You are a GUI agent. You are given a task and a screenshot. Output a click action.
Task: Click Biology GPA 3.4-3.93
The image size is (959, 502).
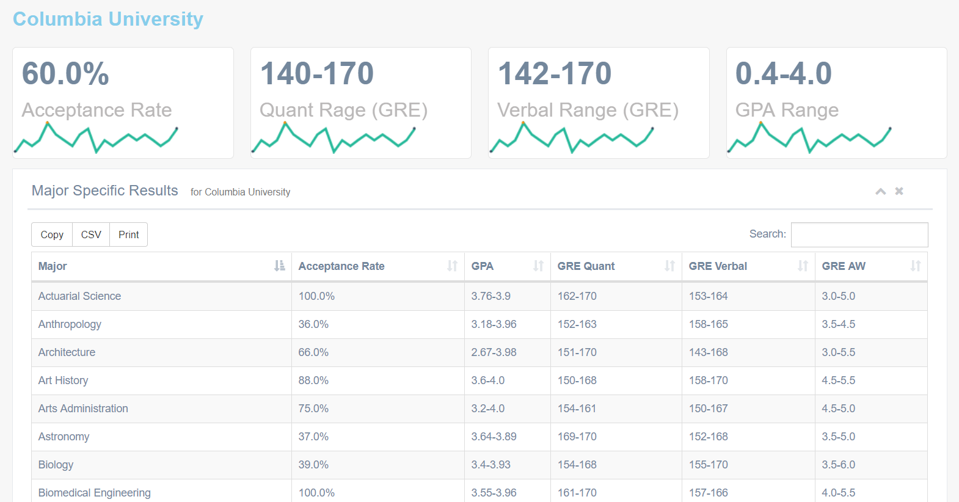pyautogui.click(x=490, y=465)
